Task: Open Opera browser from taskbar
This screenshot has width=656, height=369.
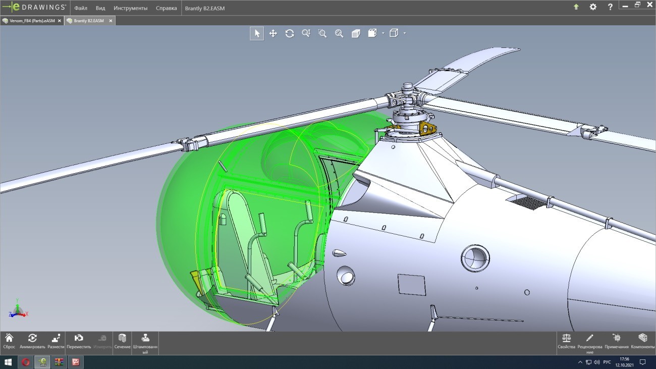Action: [26, 362]
